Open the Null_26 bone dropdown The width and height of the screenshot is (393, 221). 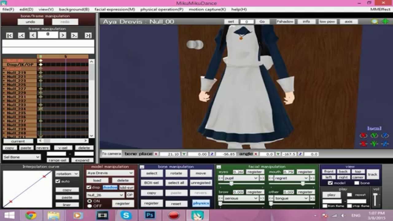coord(105,195)
